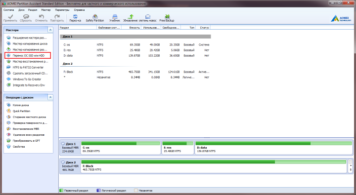356x195 pixels.
Task: Start Перенос ОС SSD или HDD wizard
Action: tap(28, 55)
